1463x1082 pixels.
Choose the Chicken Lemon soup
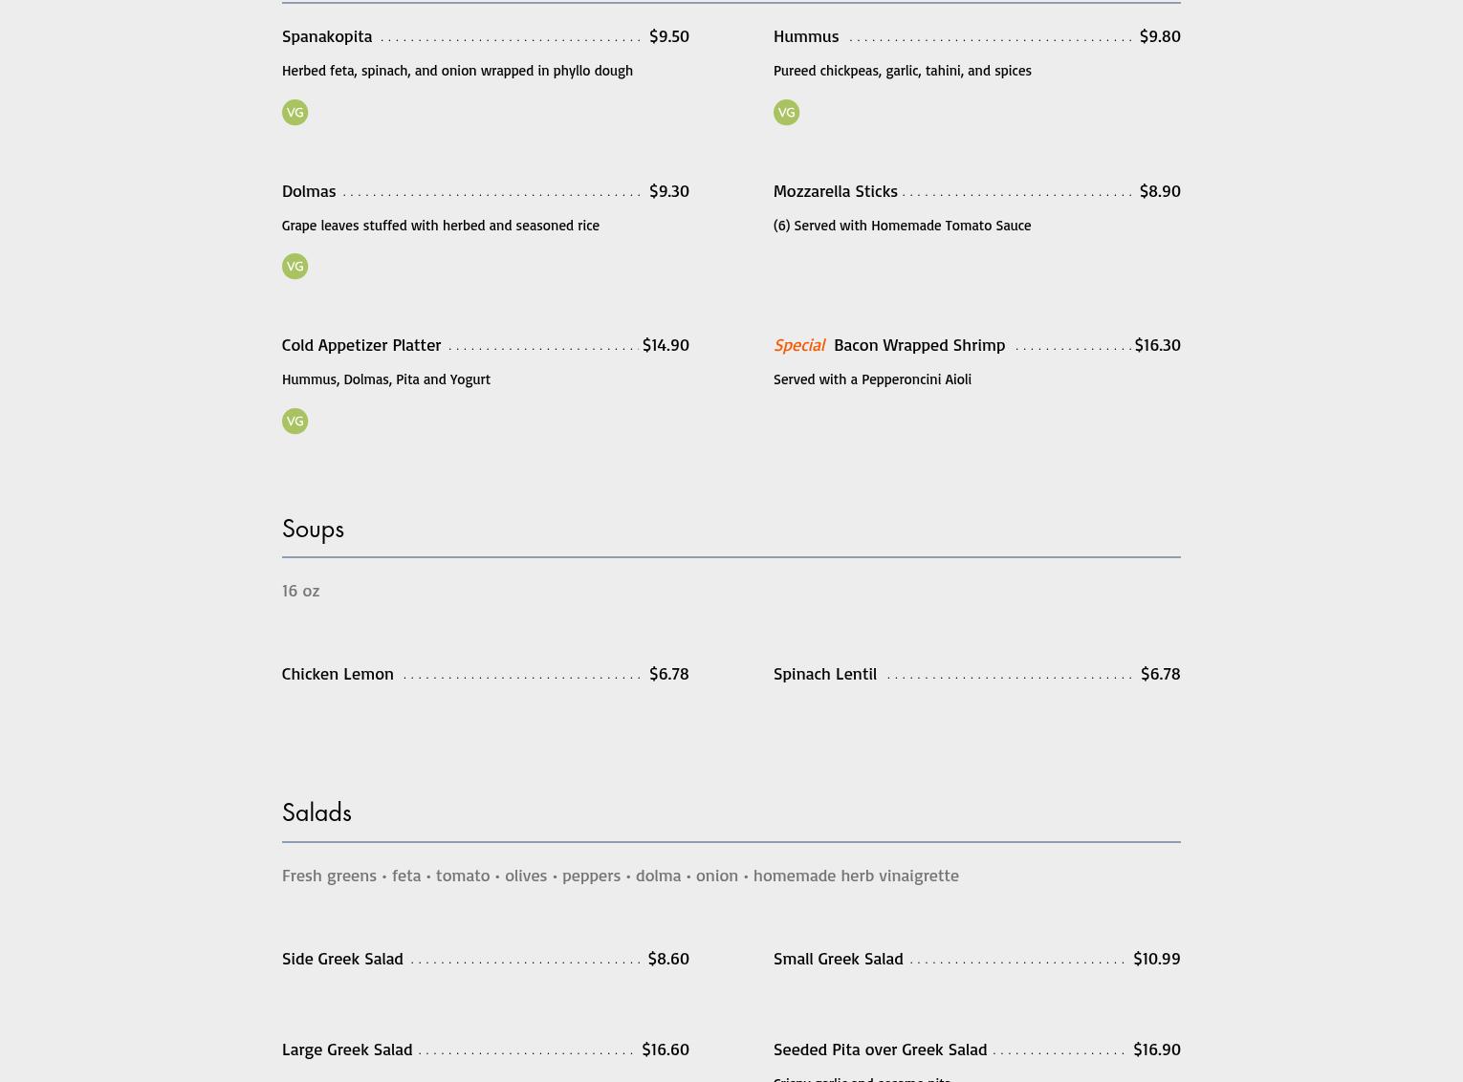pyautogui.click(x=338, y=674)
